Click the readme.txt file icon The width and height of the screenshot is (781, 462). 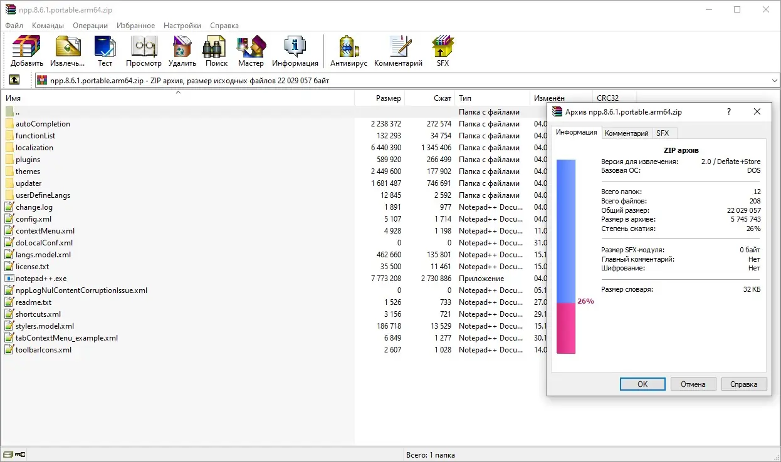(9, 302)
